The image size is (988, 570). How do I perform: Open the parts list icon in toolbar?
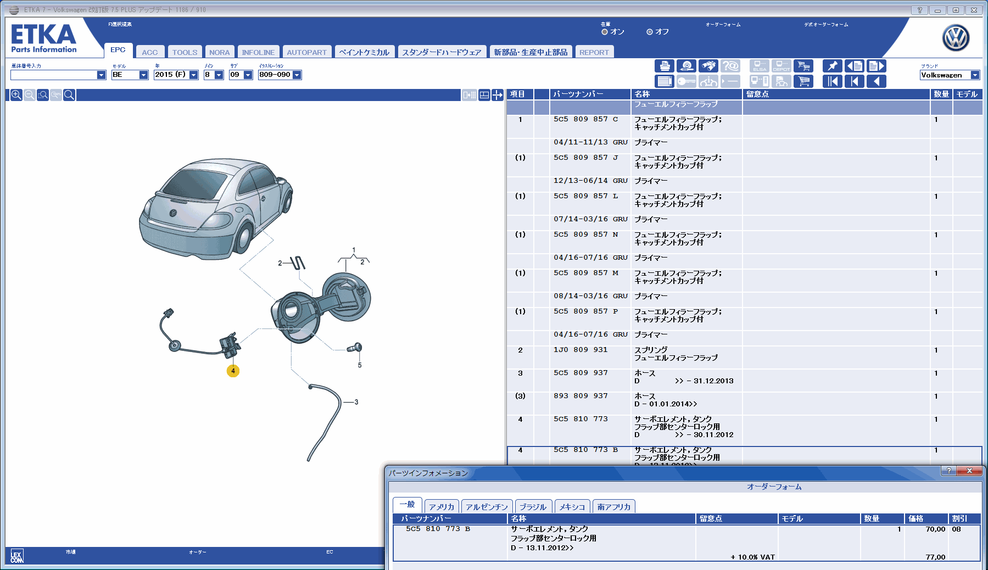pos(665,81)
